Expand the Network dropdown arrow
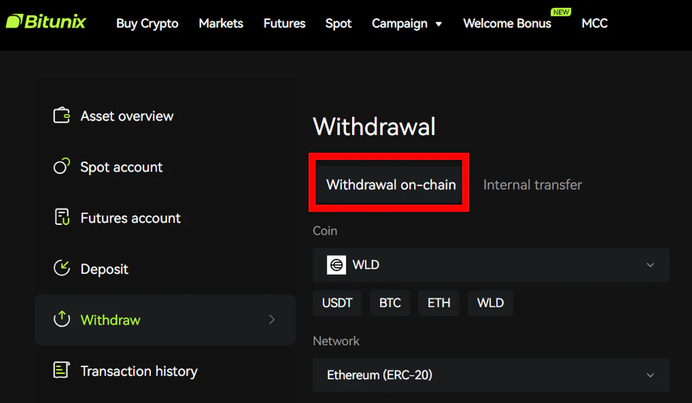Image resolution: width=692 pixels, height=403 pixels. (x=650, y=375)
